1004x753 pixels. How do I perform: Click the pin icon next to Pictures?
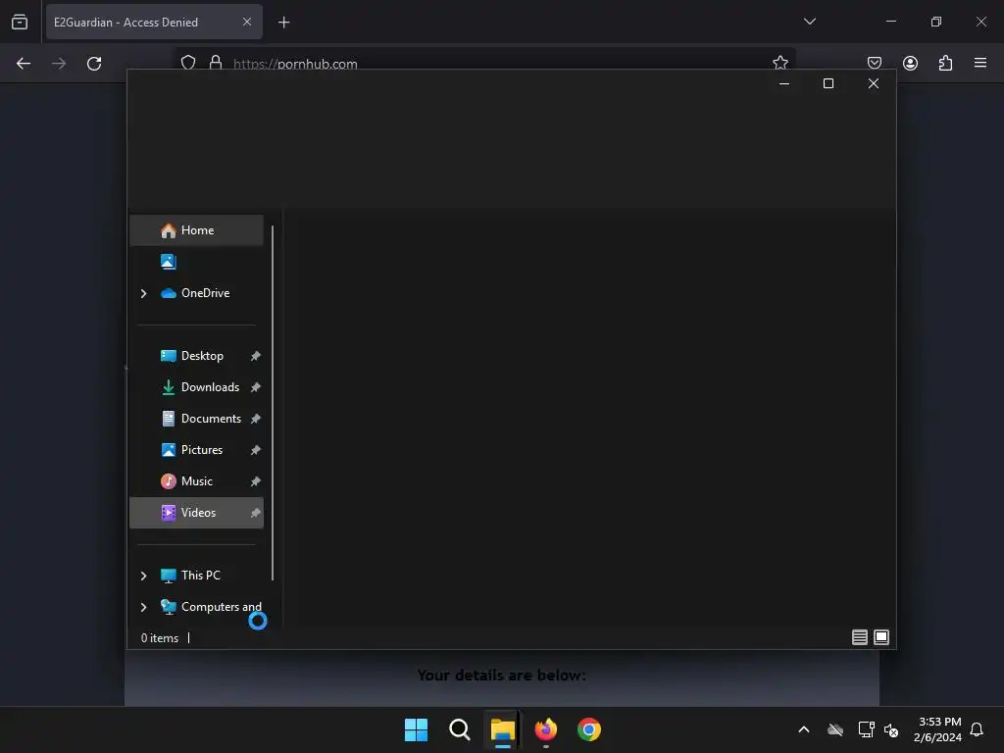pos(256,450)
